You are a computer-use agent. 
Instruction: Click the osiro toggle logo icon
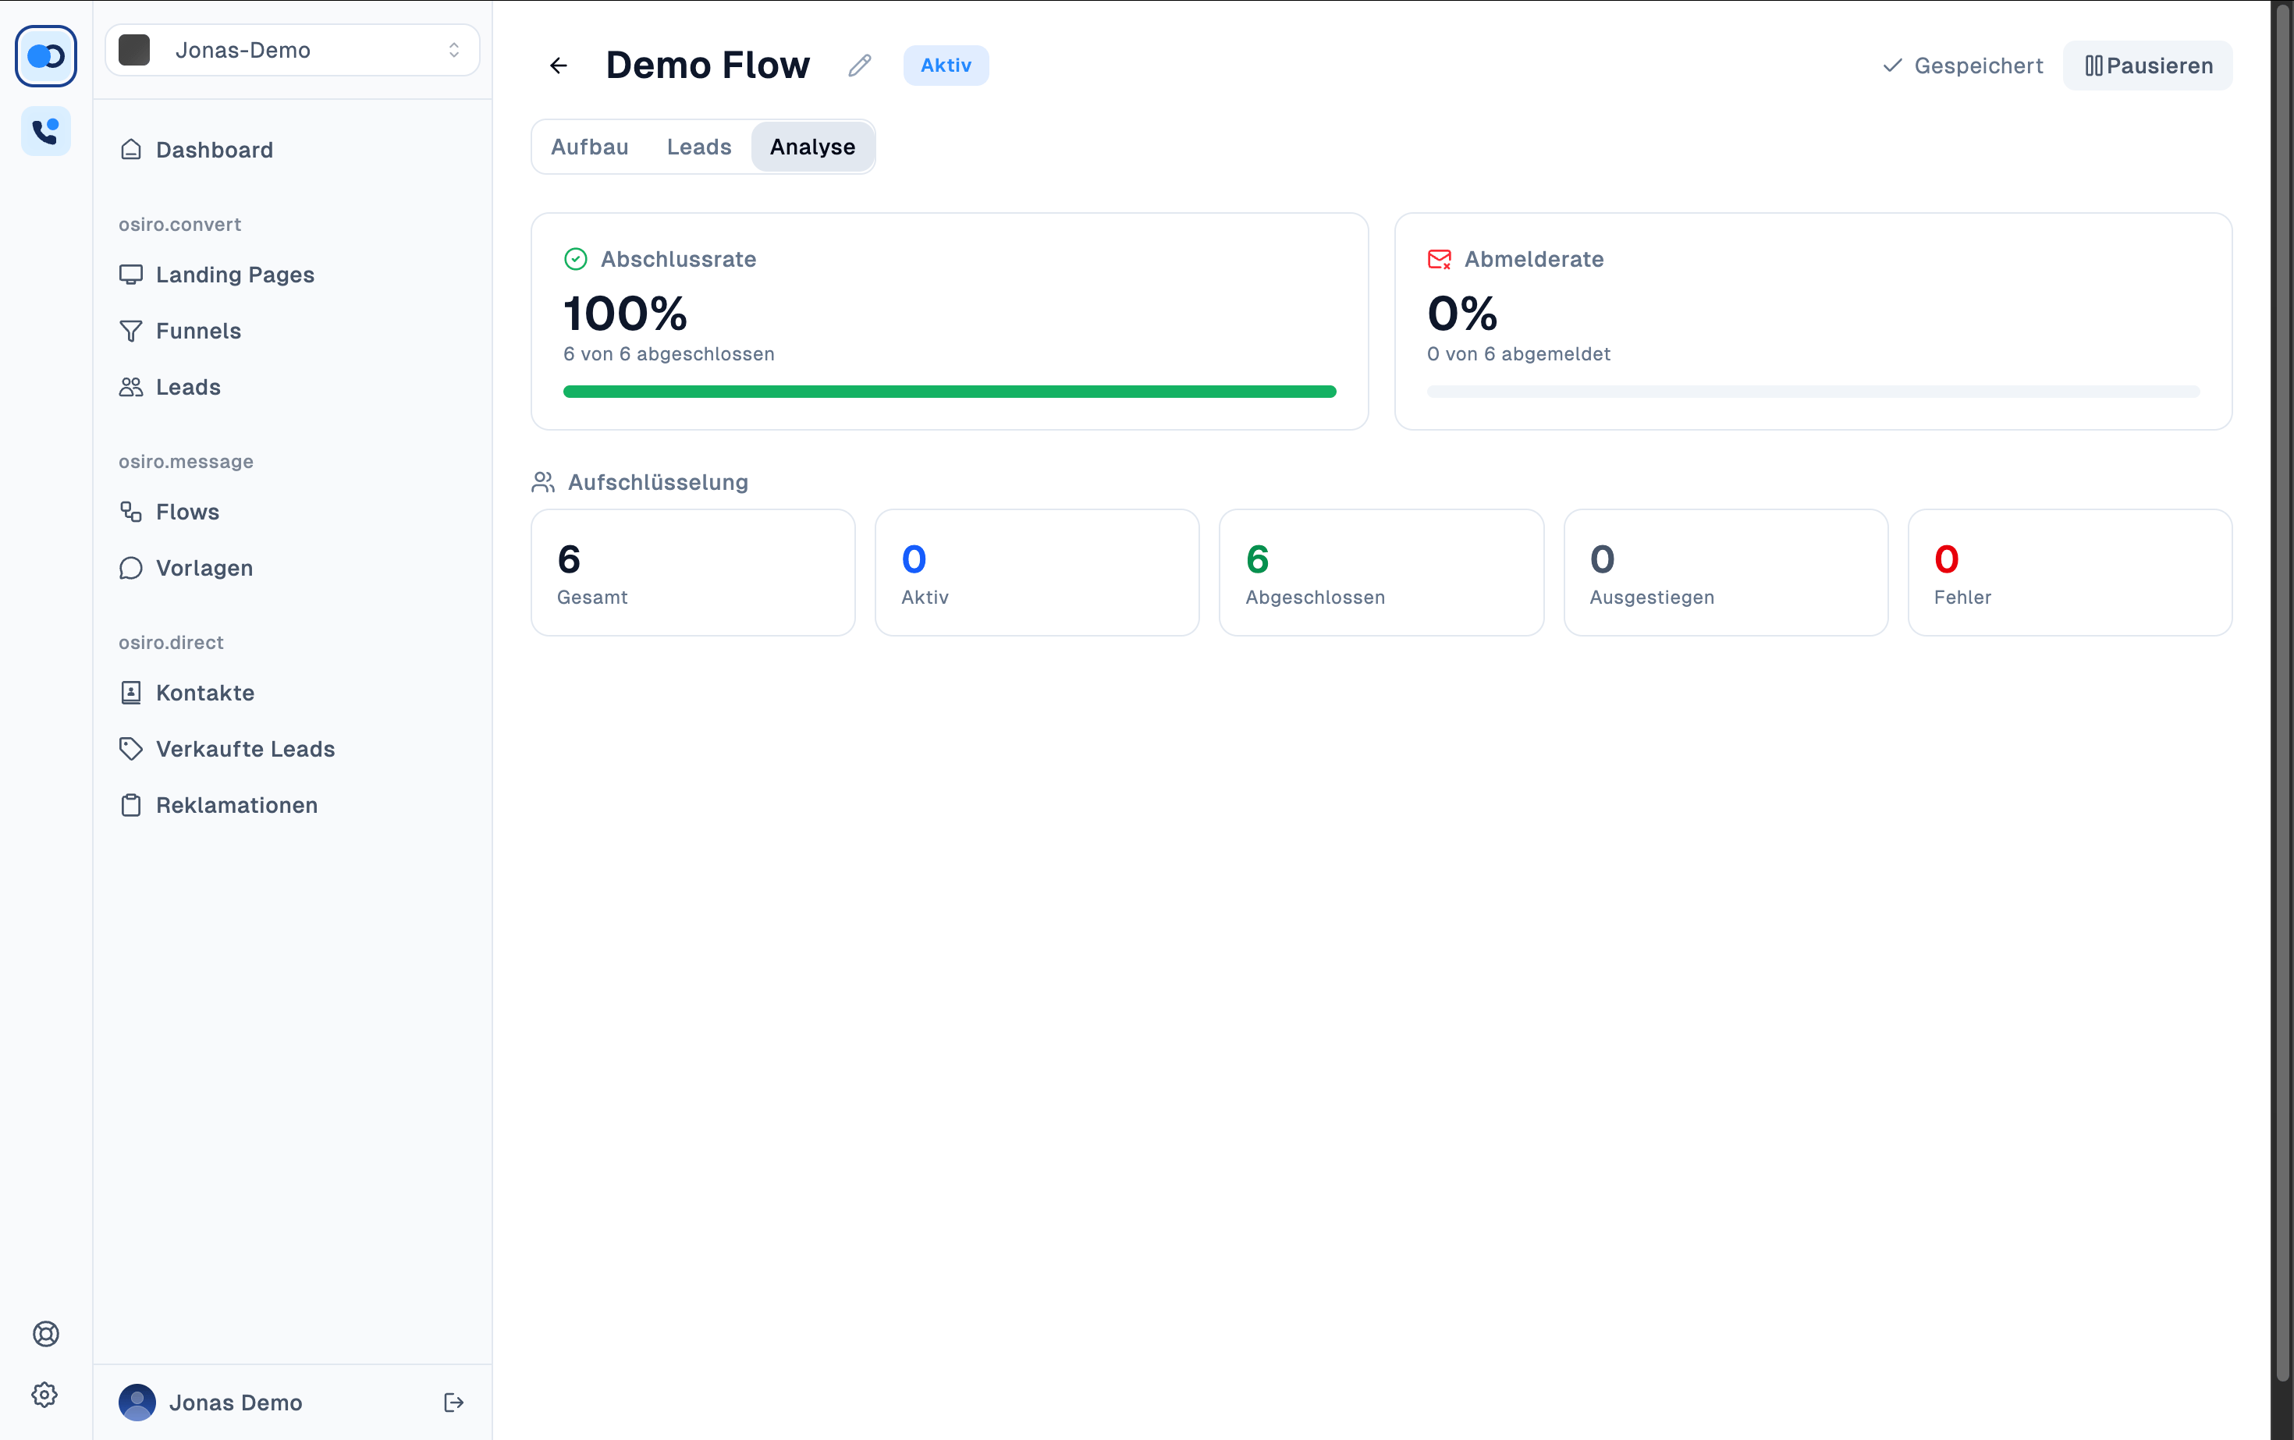46,56
